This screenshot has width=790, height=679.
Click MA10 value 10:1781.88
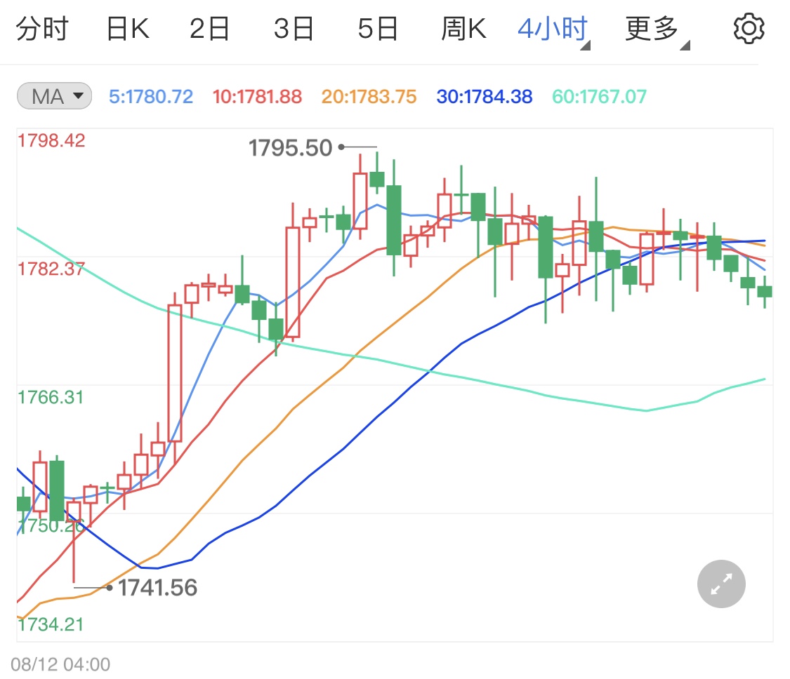[x=257, y=97]
